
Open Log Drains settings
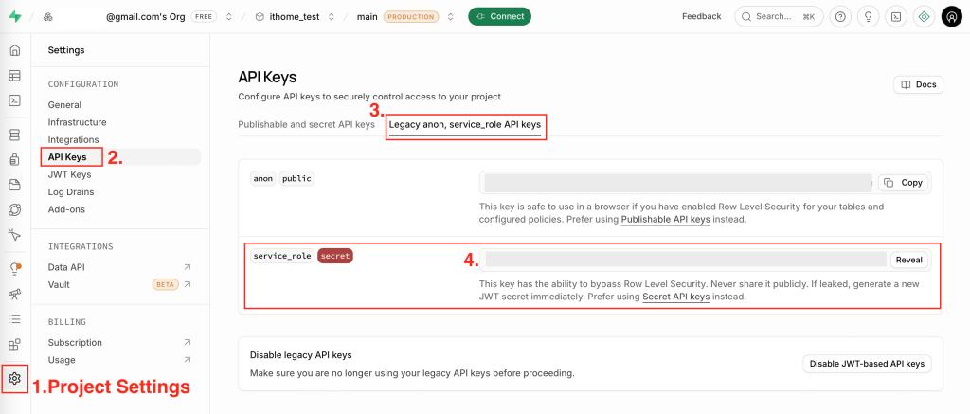[70, 191]
